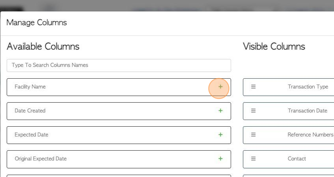334x177 pixels.
Task: Grab the Transaction Type reorder handle
Action: 253,87
